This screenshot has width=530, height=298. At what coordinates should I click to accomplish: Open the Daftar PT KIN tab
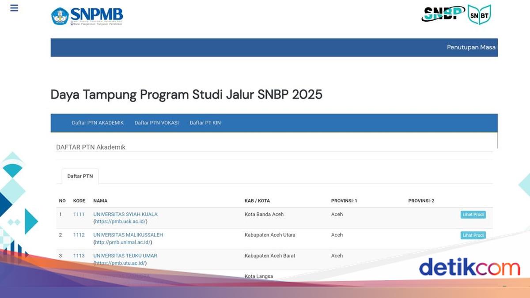[205, 123]
